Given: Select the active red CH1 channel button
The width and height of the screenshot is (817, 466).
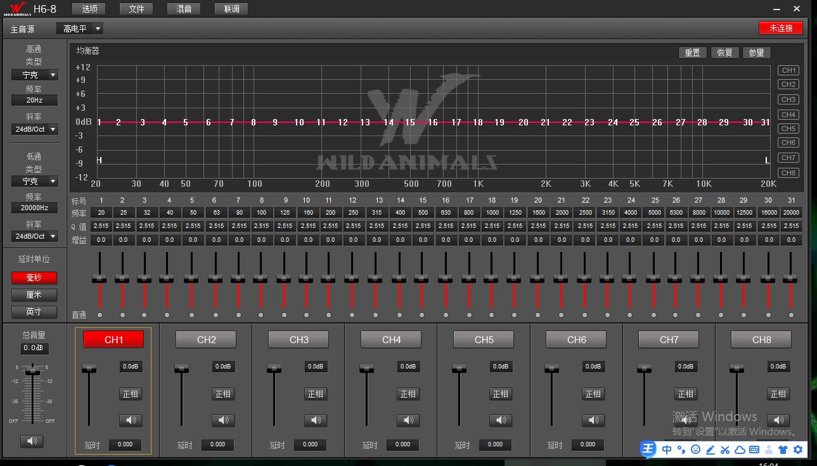Looking at the screenshot, I should pyautogui.click(x=113, y=339).
